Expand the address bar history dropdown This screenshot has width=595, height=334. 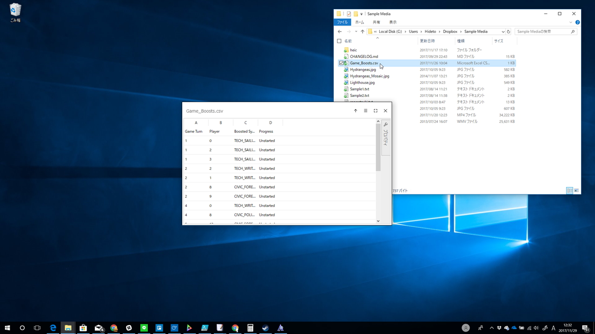pos(503,32)
